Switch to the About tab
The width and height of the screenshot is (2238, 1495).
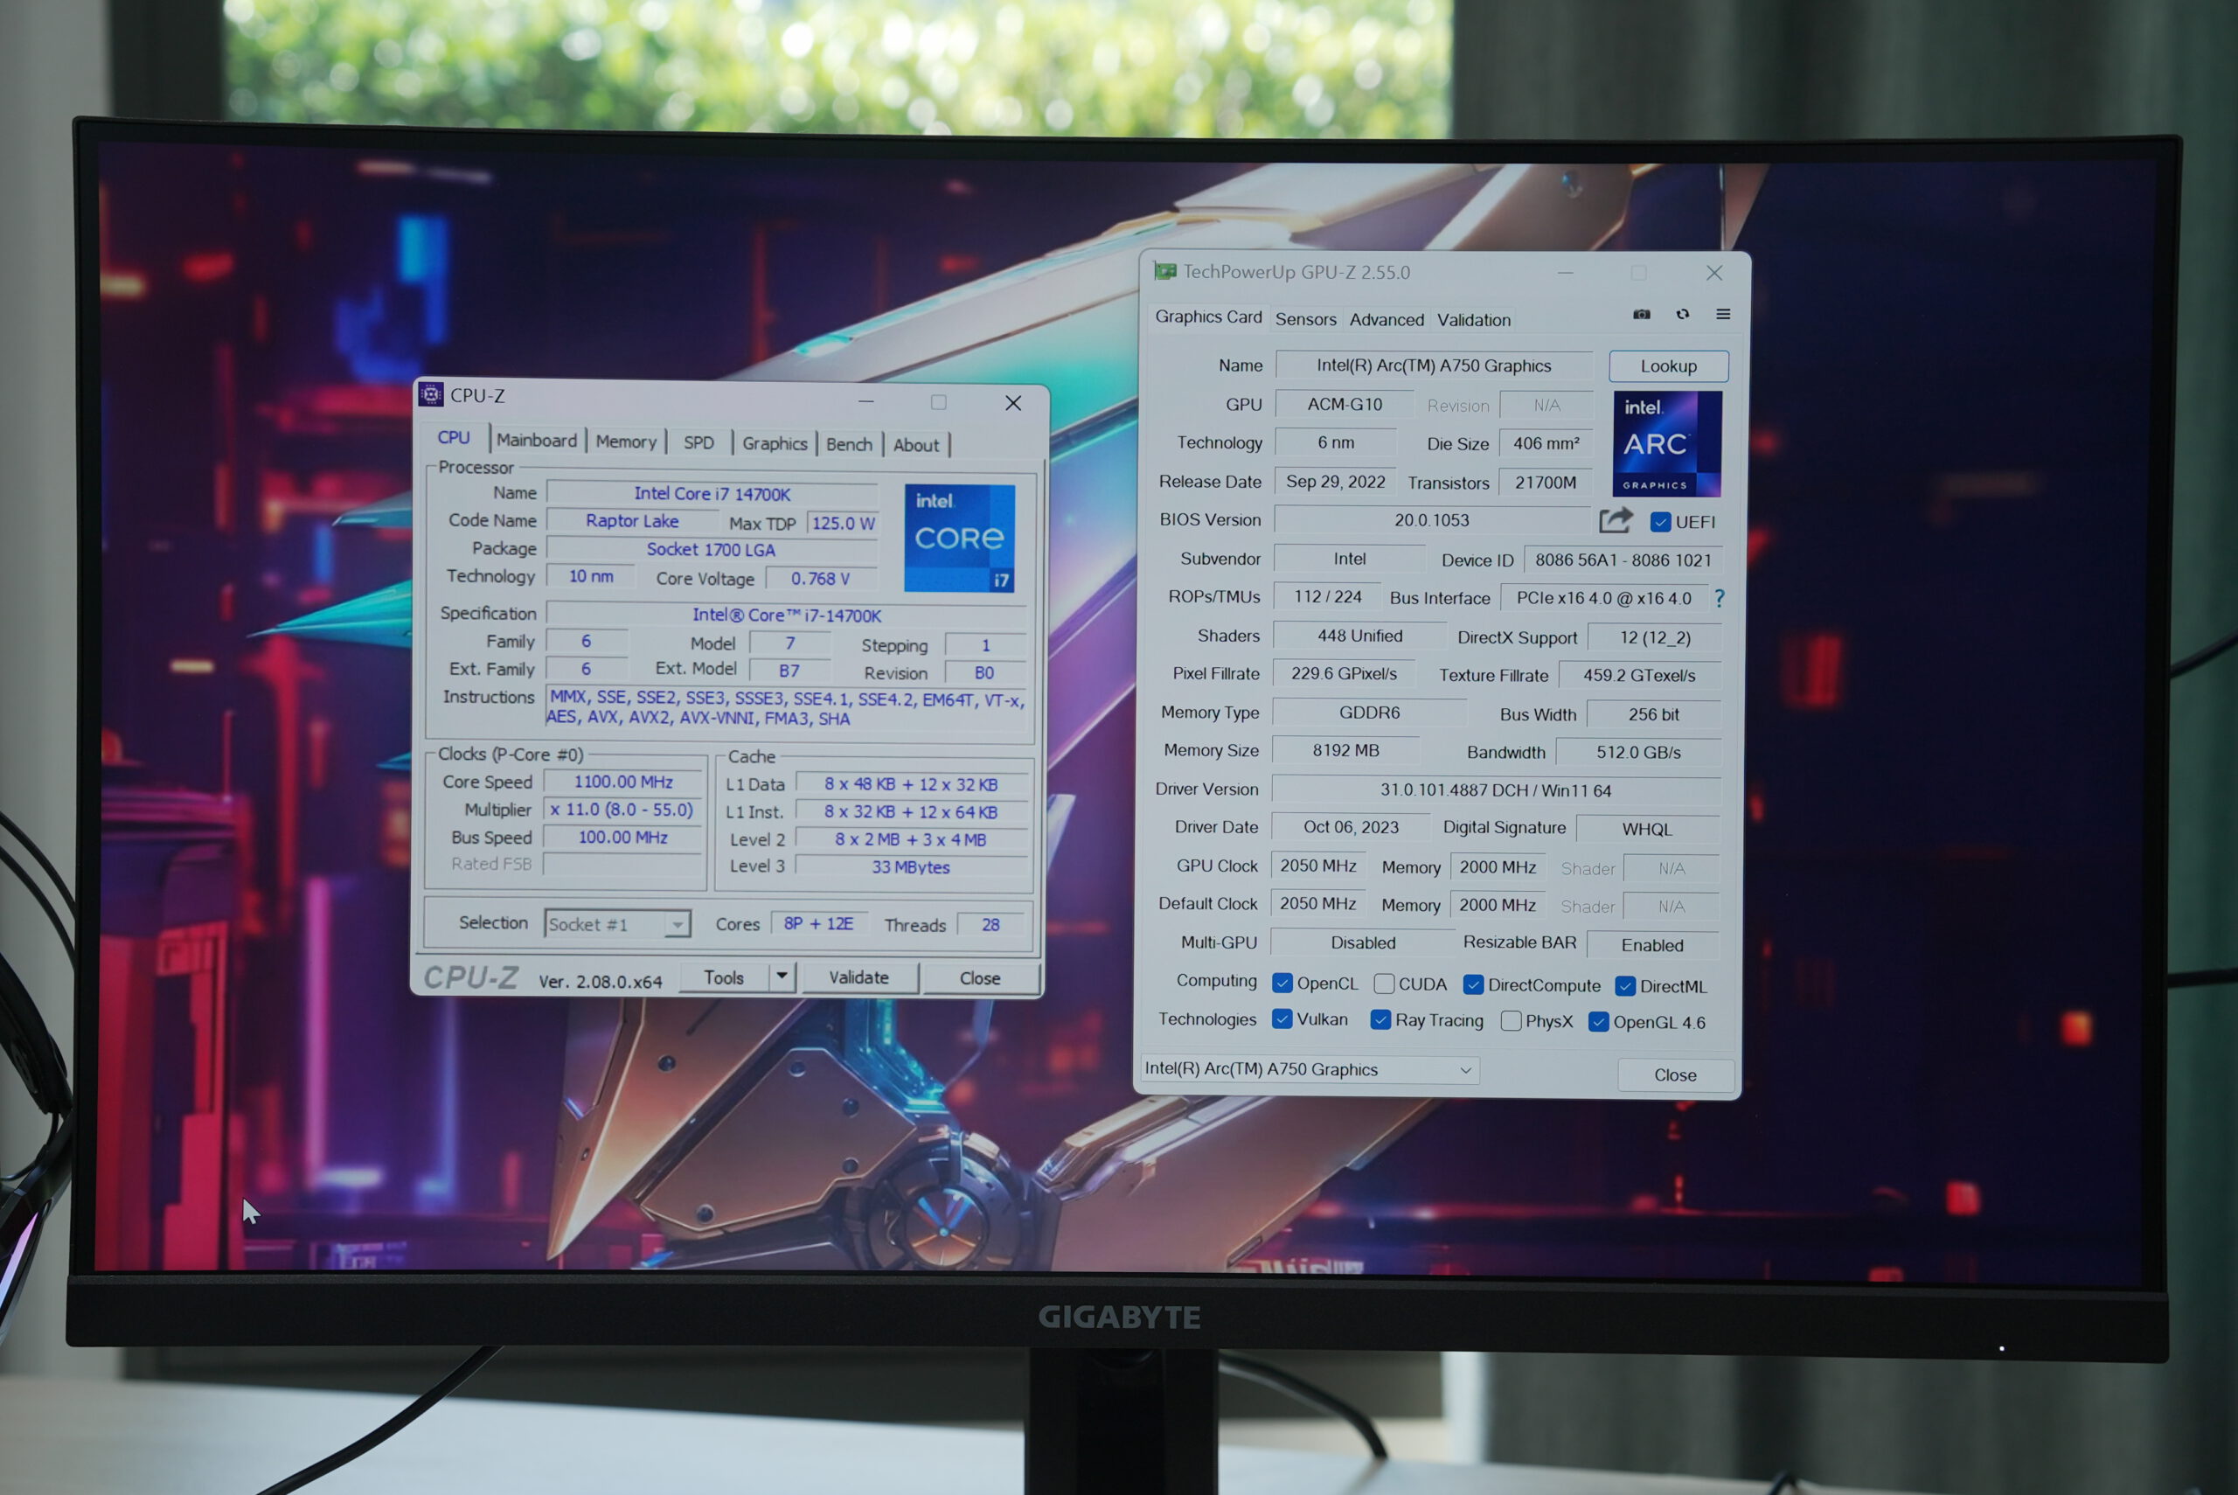click(916, 445)
